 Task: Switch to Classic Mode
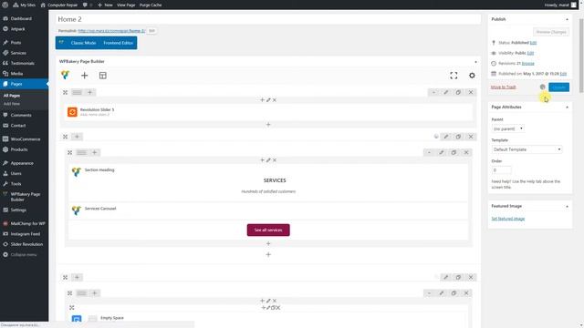point(83,43)
